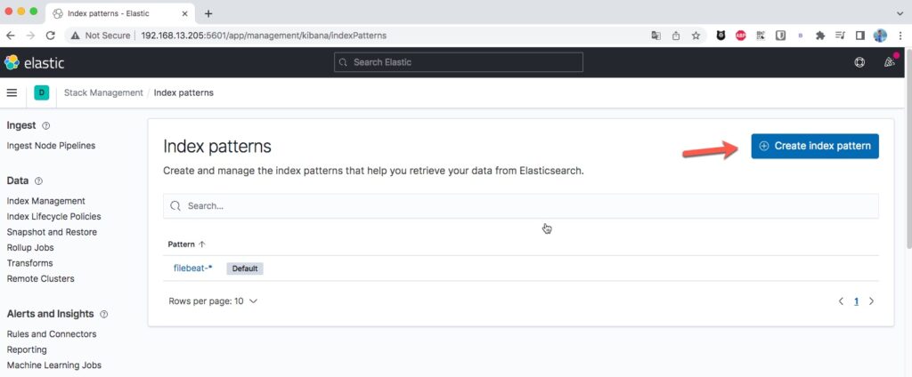Open the newsfeed party icon
The image size is (912, 377).
[x=890, y=62]
